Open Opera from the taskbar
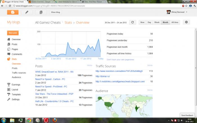Viewport: 197px width, 123px height. point(46,120)
